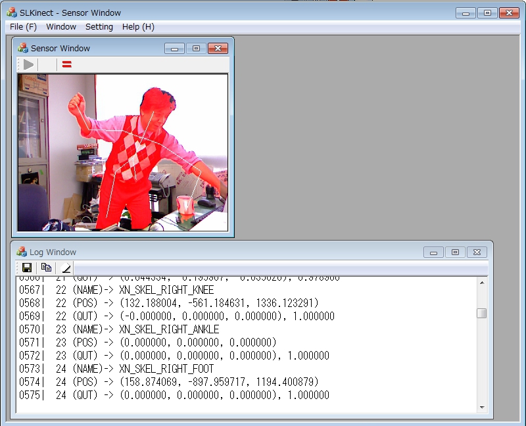
Task: Click the Log Window title icon
Action: 22,252
